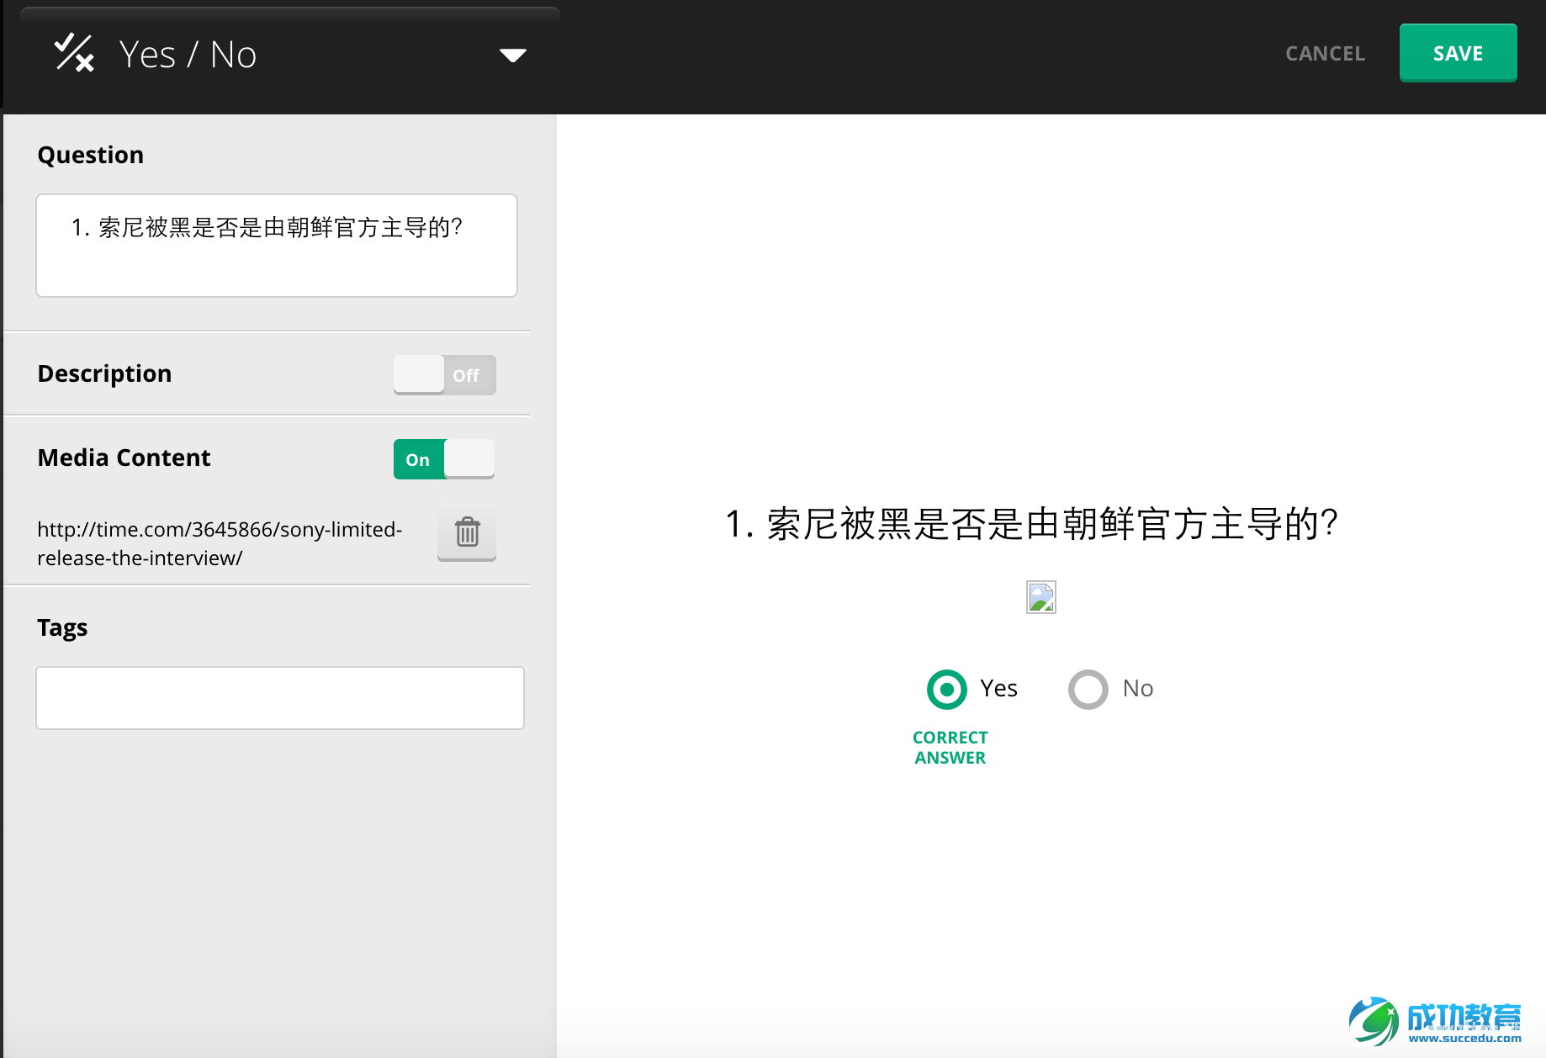Edit the question text box
Screen dimensions: 1546x1058
tap(277, 245)
